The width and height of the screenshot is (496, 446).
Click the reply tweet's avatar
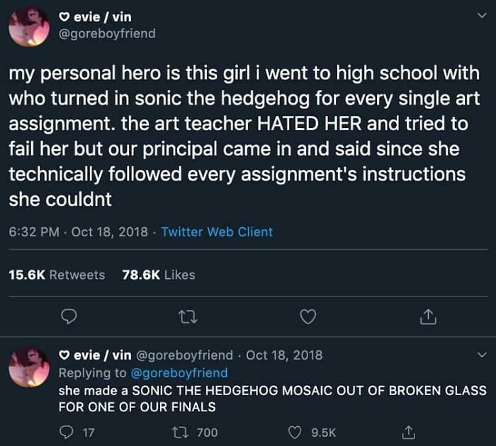(29, 366)
